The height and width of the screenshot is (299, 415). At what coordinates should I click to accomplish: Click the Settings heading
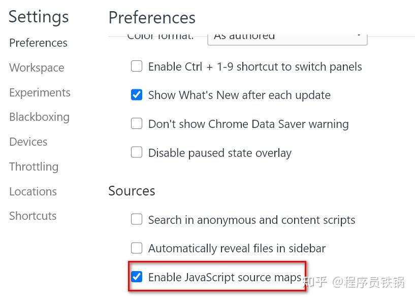click(x=38, y=17)
